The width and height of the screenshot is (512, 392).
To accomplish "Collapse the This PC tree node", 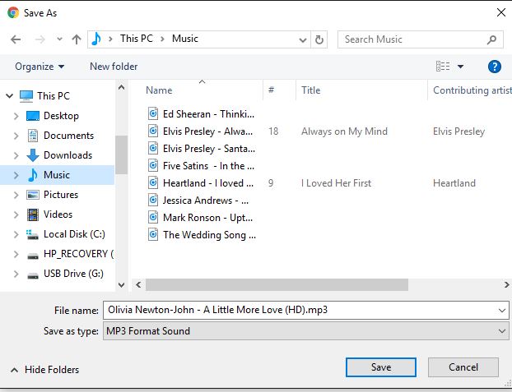I will coord(10,96).
